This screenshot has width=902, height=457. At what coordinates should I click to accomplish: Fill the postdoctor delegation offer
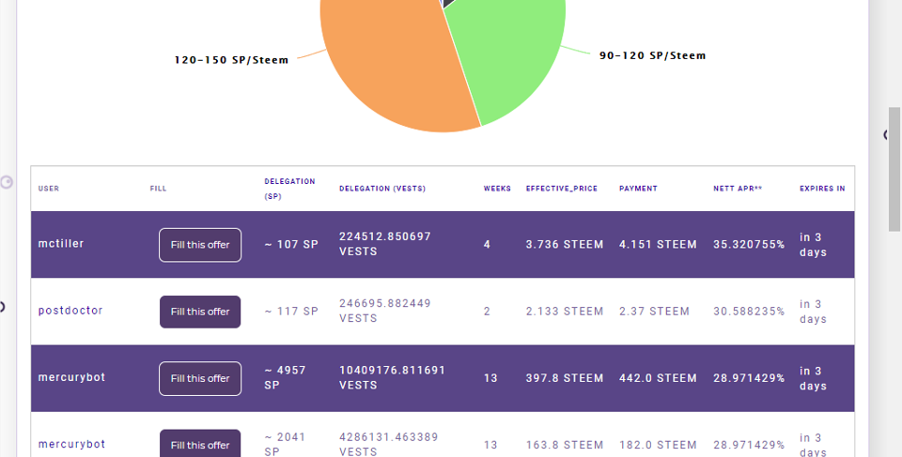[x=200, y=312]
